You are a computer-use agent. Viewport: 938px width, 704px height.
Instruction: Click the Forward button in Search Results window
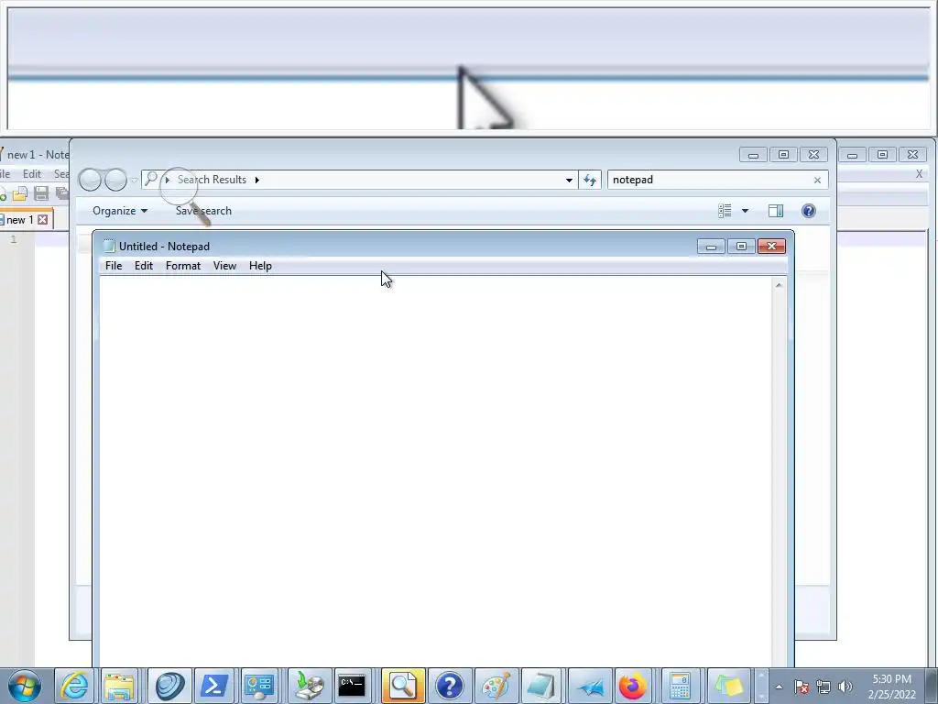[x=115, y=180]
